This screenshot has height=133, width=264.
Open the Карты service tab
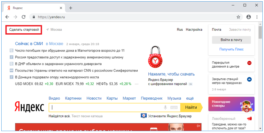coord(112,98)
